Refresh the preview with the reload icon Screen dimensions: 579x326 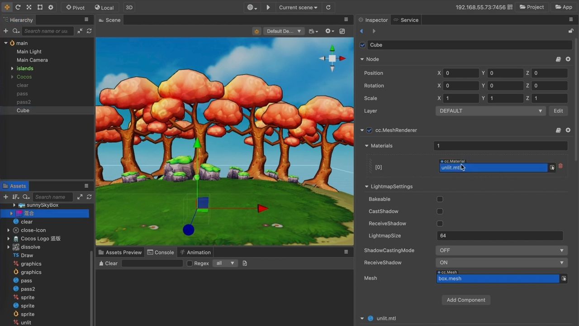328,7
